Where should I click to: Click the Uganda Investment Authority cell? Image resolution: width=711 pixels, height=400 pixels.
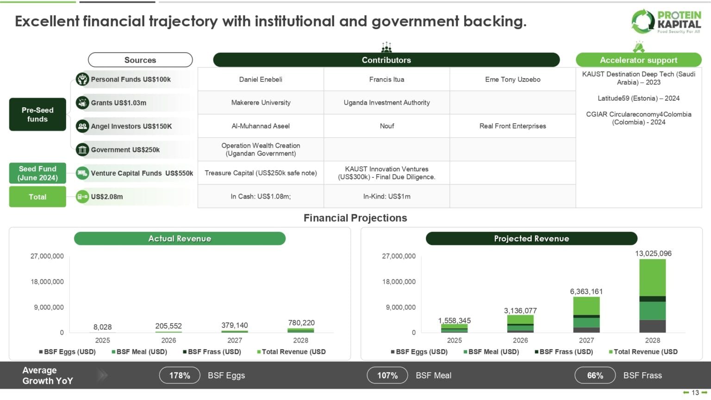tap(387, 103)
